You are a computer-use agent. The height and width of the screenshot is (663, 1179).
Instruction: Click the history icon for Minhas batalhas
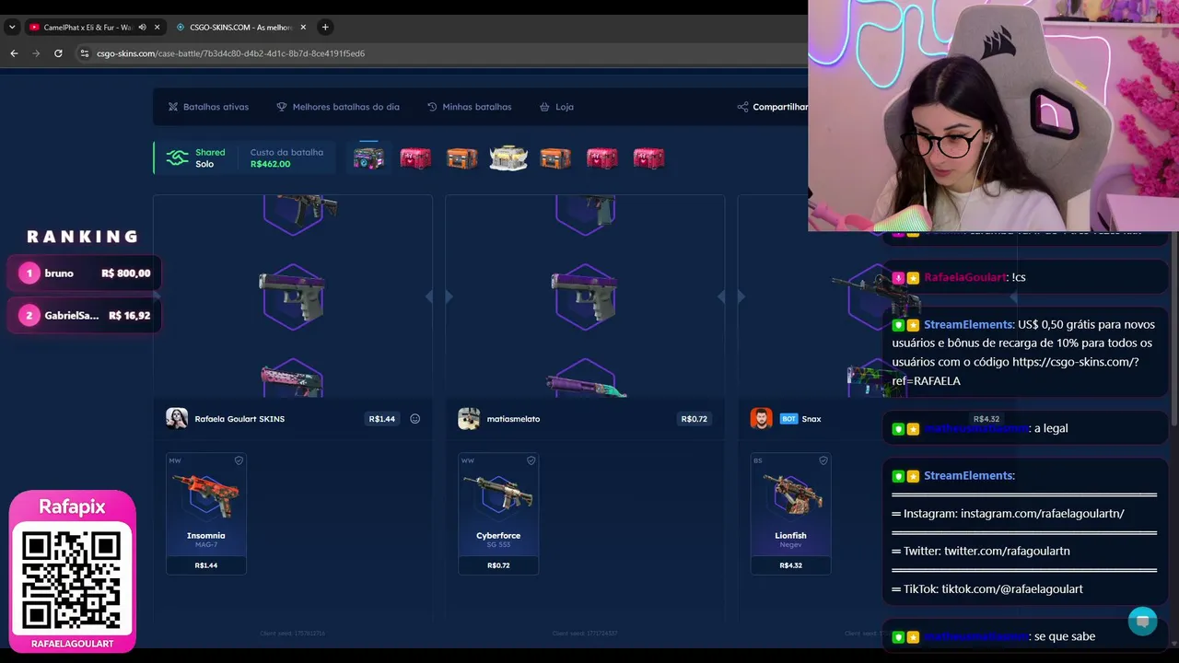pos(432,107)
